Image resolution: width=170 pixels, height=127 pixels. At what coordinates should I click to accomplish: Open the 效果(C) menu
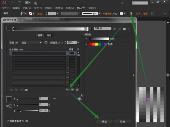(x=59, y=8)
